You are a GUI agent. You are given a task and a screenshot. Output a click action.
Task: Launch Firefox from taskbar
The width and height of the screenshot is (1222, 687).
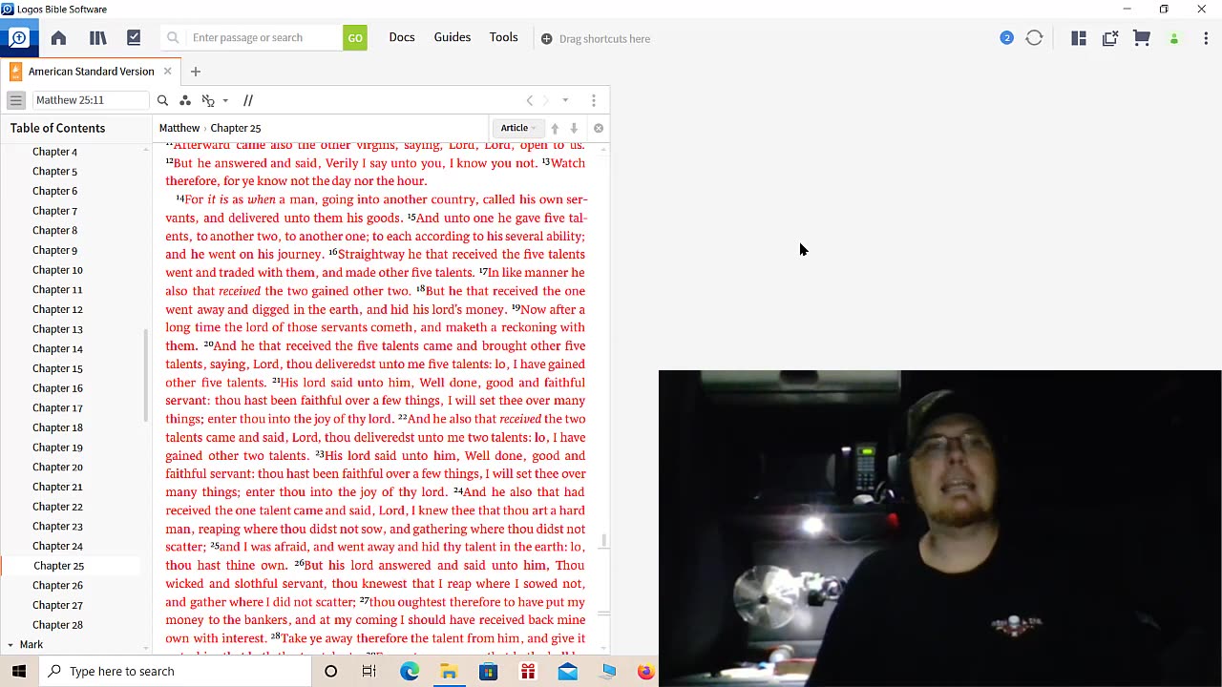(646, 671)
